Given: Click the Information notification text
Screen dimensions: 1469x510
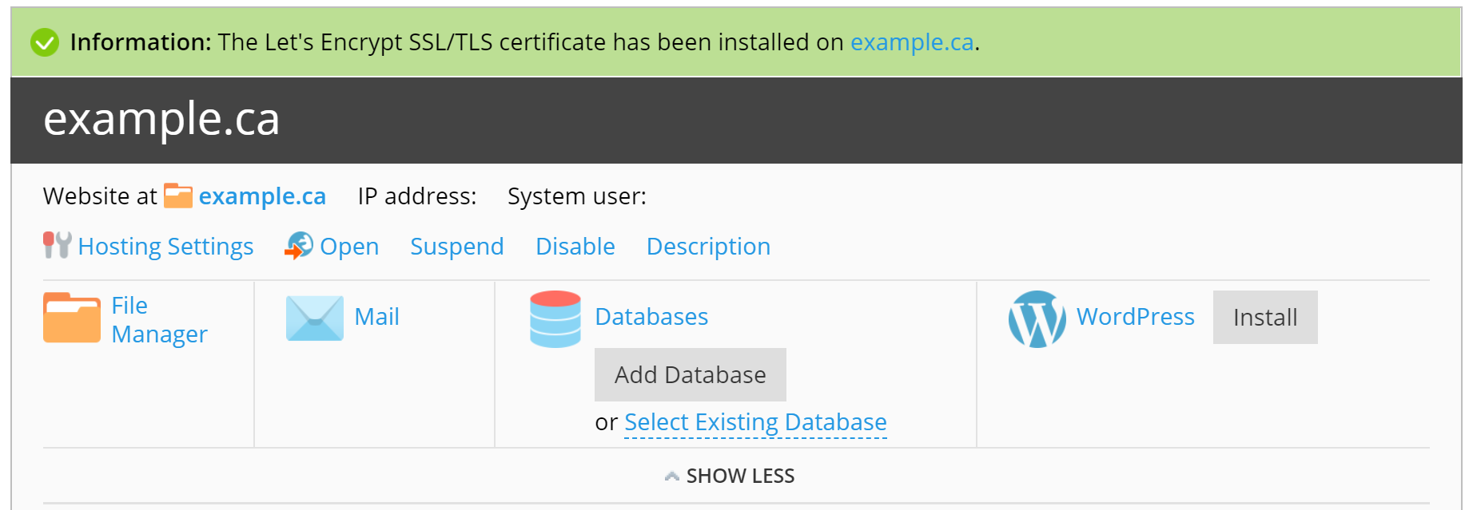Looking at the screenshot, I should click(525, 42).
